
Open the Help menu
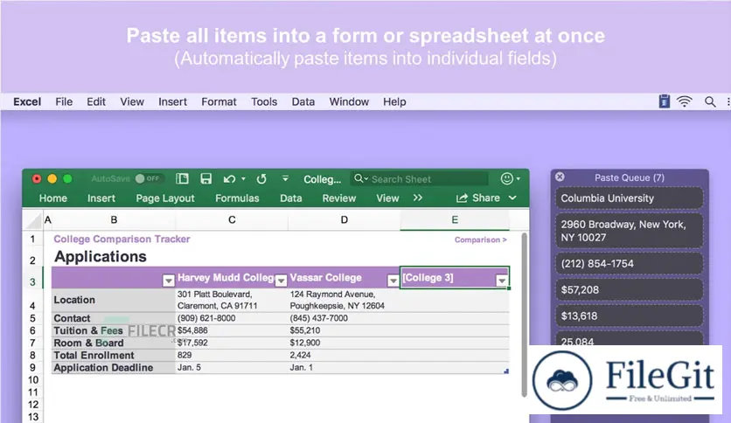[x=394, y=102]
